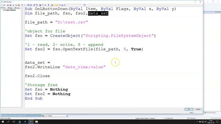Open the Code tab in the left panel
Viewport: 221px width, 124px height.
pos(17,8)
